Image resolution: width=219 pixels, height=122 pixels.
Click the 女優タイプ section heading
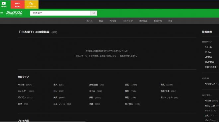[23, 77]
